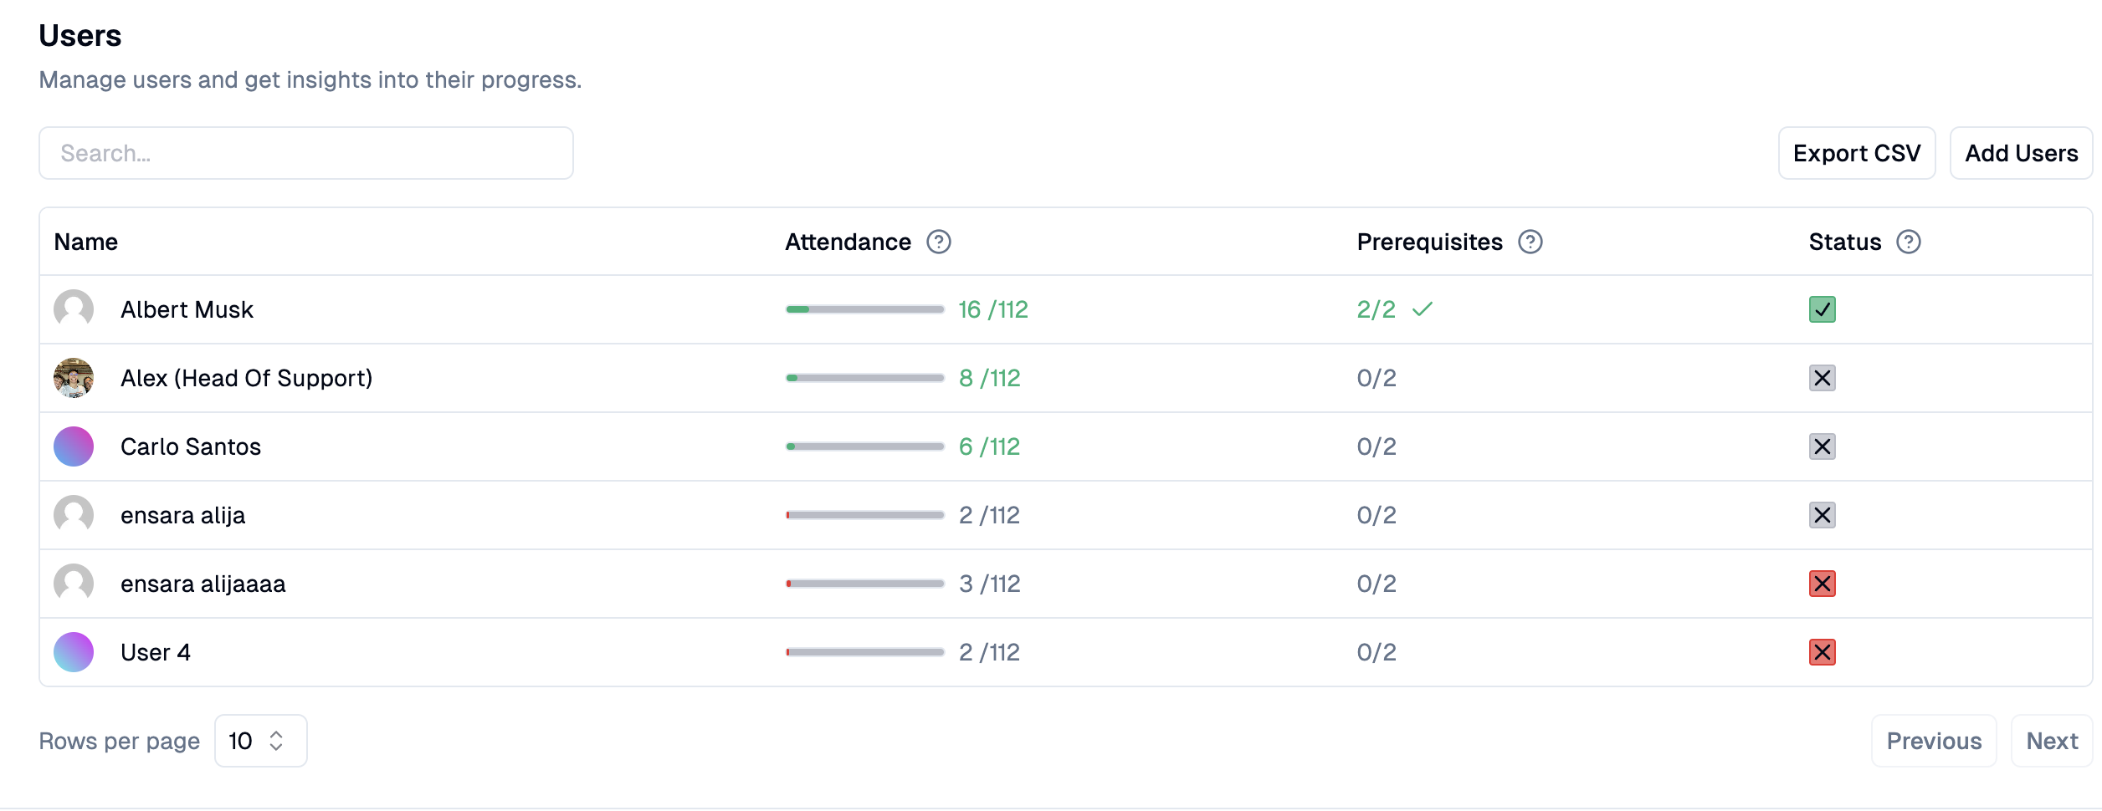This screenshot has width=2102, height=811.
Task: Click the Status column help icon
Action: (x=1909, y=242)
